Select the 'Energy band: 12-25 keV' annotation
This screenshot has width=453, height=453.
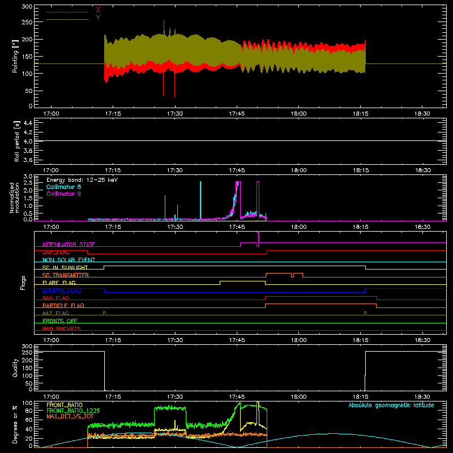click(x=82, y=180)
